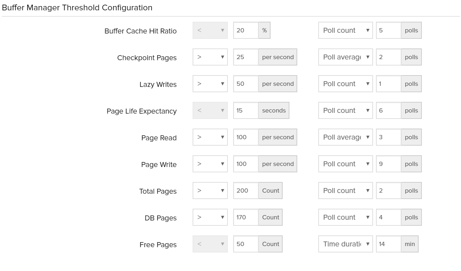Click Free Pages threshold field showing 50

coord(246,244)
